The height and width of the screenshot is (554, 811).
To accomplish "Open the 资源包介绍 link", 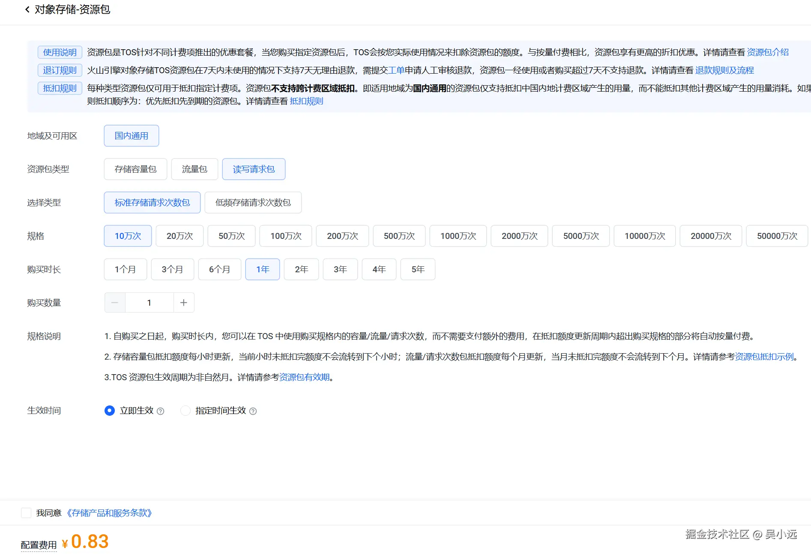I will click(x=767, y=52).
